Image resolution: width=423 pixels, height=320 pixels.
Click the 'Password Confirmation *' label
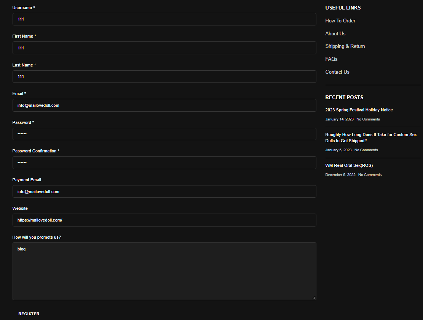pos(36,151)
